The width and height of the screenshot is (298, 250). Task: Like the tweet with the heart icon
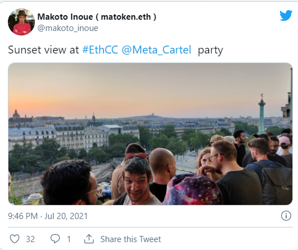pos(15,239)
